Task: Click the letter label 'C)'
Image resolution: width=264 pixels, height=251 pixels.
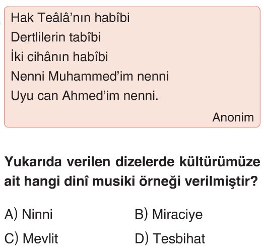Action: [11, 238]
